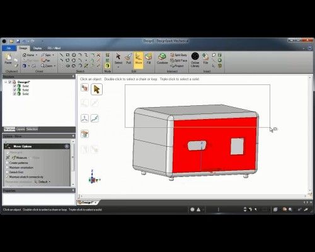Click the Insert File icon
The image size is (315, 252).
(x=205, y=59)
